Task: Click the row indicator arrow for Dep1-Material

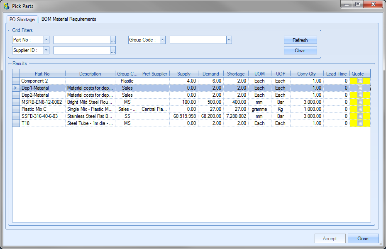Action: (16, 88)
